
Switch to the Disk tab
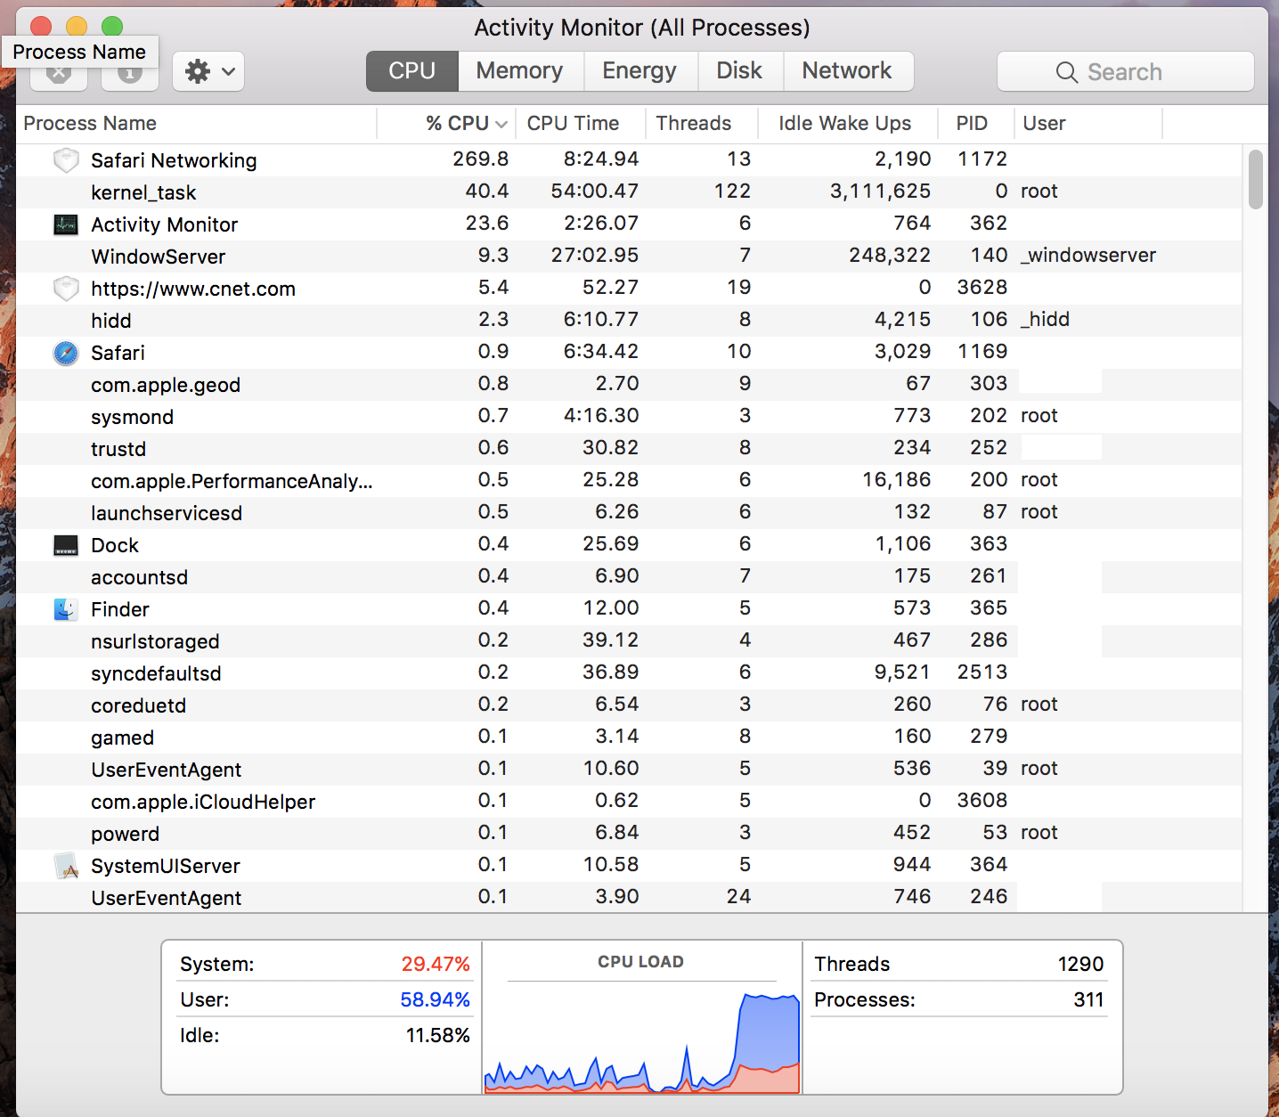[x=739, y=71]
